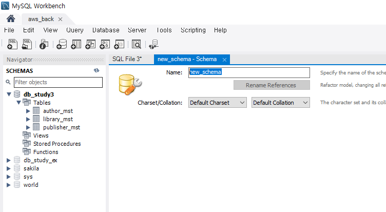Select the db_study_ex schema name

[41, 160]
